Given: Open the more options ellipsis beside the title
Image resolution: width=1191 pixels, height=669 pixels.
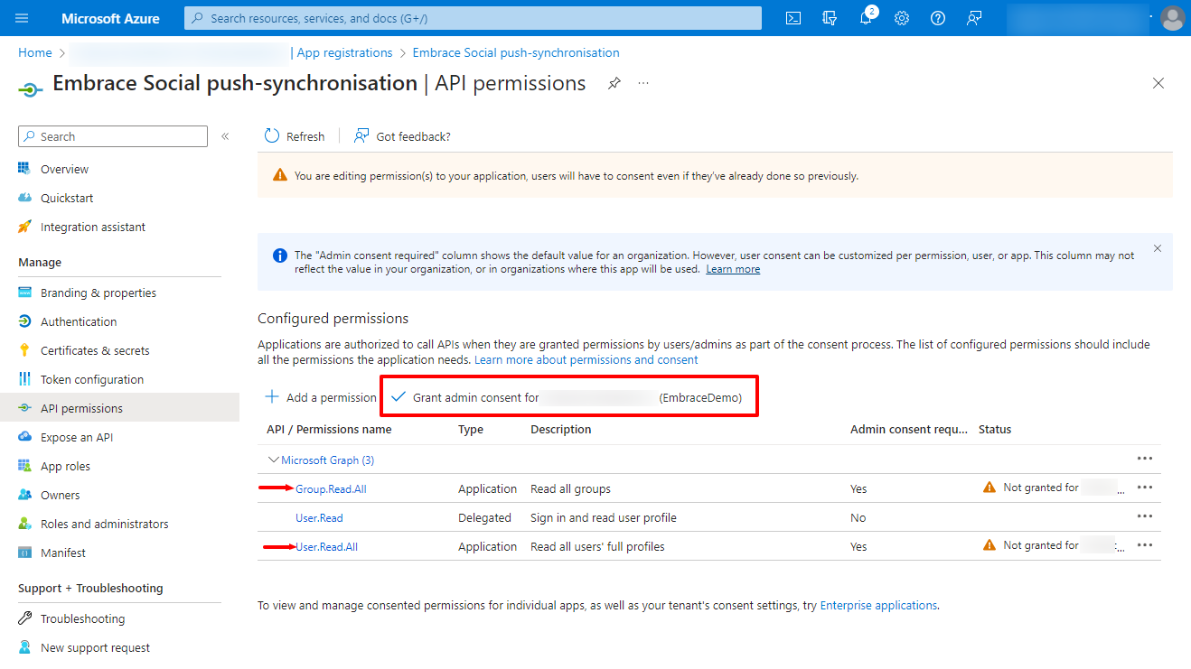Looking at the screenshot, I should point(643,83).
